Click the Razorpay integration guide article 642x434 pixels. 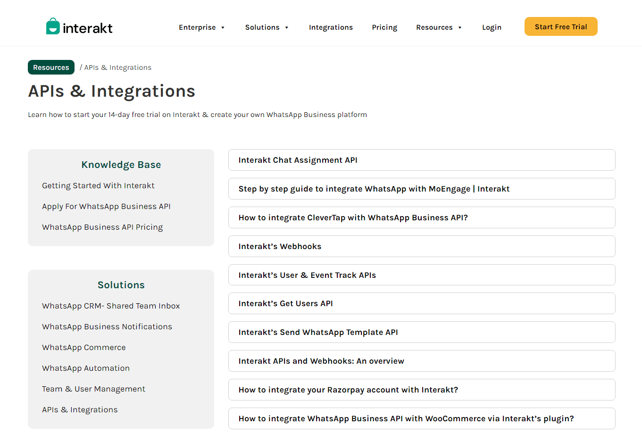click(421, 390)
